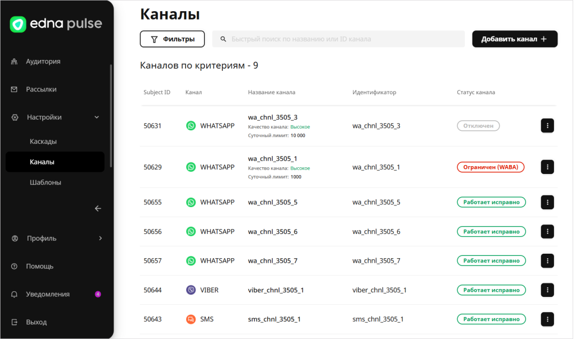Click the search magnifier icon
The image size is (576, 339).
pyautogui.click(x=223, y=39)
